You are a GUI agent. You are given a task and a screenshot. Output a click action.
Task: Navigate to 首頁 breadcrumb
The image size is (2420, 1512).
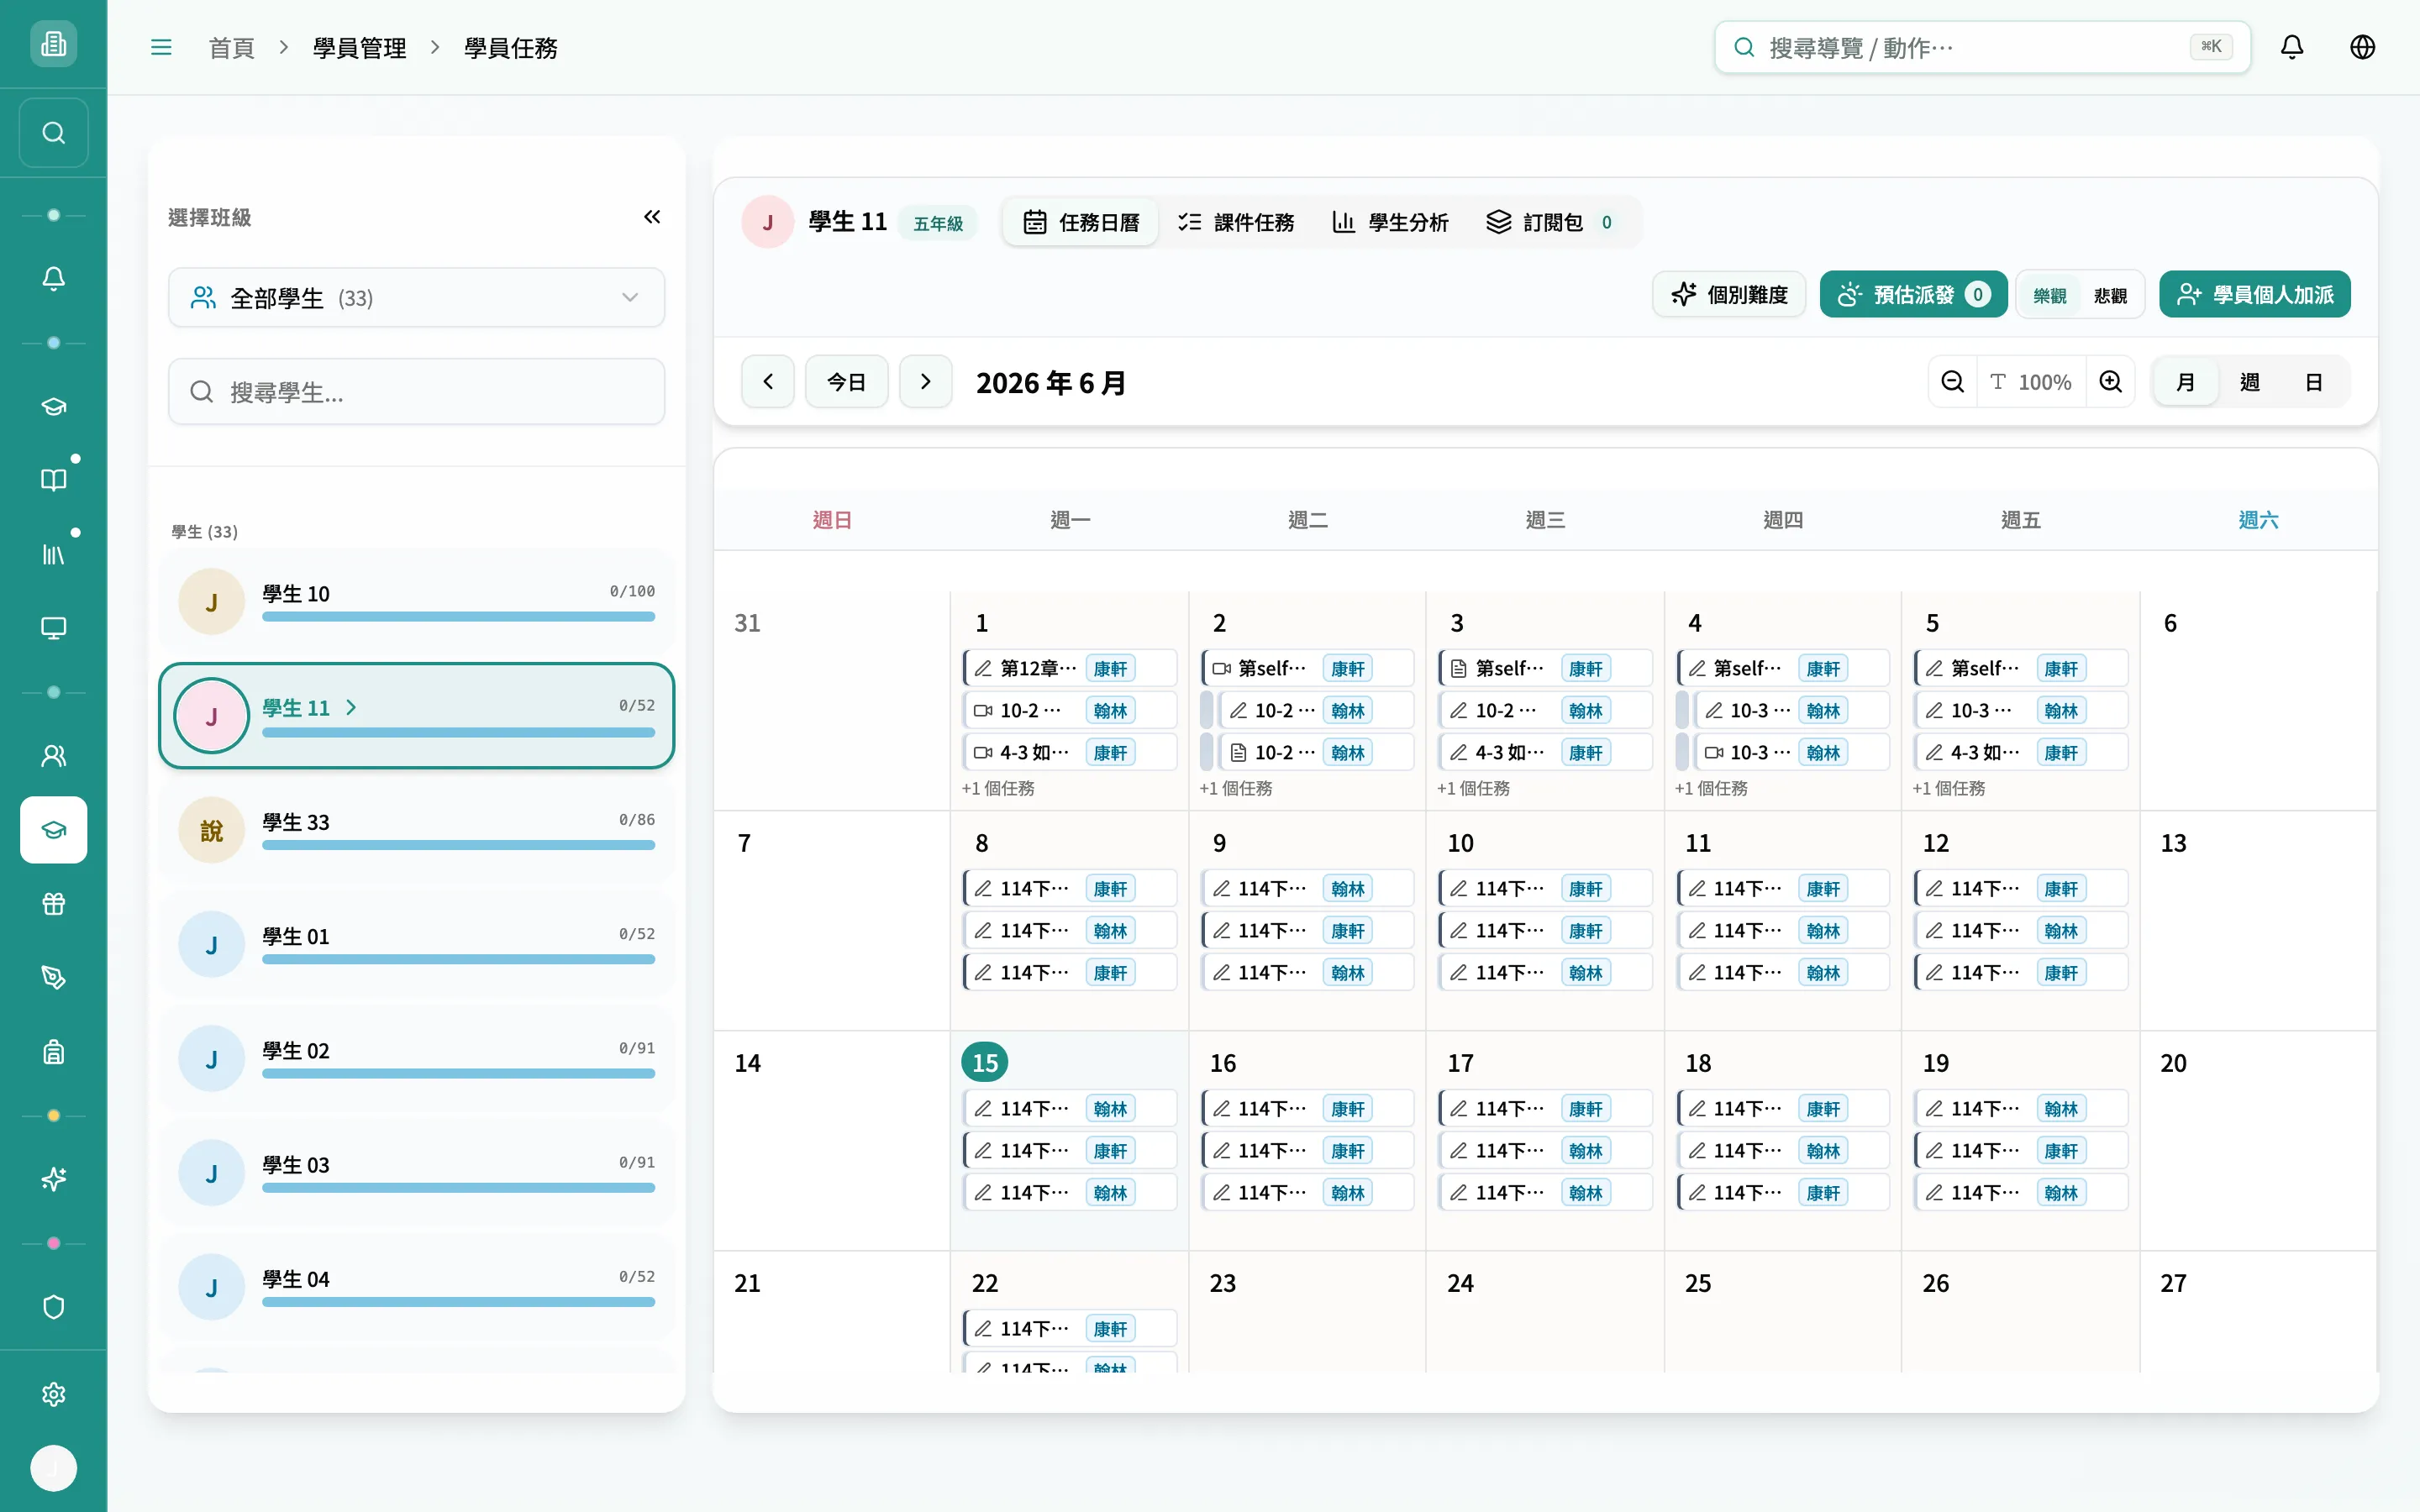pos(231,48)
